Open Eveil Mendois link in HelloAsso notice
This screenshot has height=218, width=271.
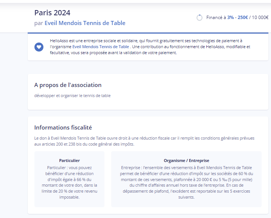(x=101, y=47)
